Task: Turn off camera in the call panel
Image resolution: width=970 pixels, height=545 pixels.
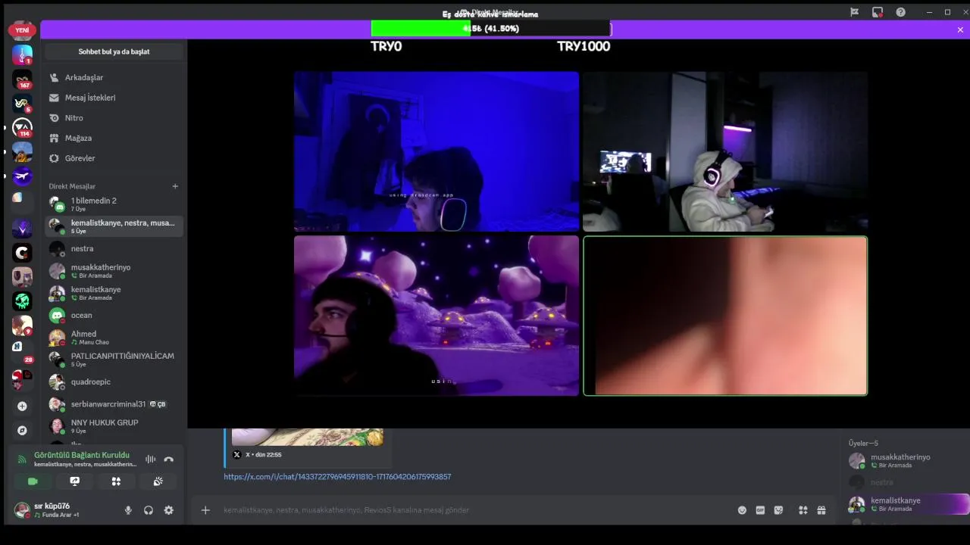Action: (33, 481)
